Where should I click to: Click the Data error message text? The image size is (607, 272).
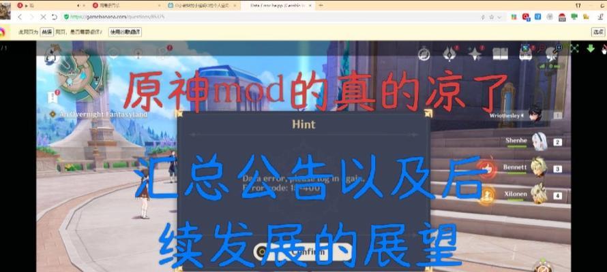point(303,184)
